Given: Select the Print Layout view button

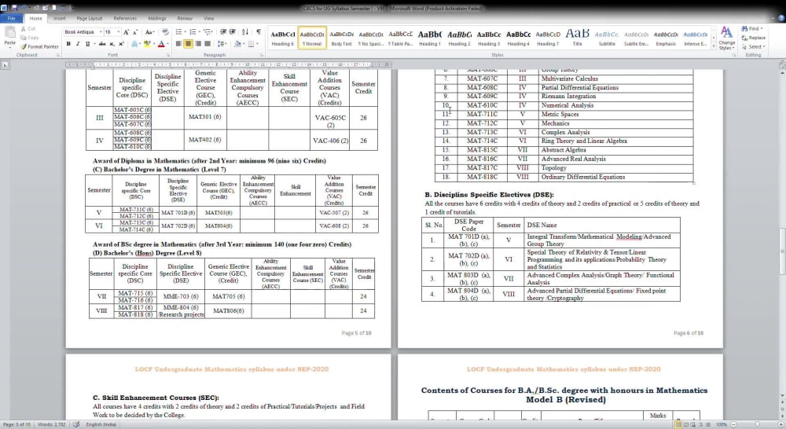Looking at the screenshot, I should [x=678, y=424].
